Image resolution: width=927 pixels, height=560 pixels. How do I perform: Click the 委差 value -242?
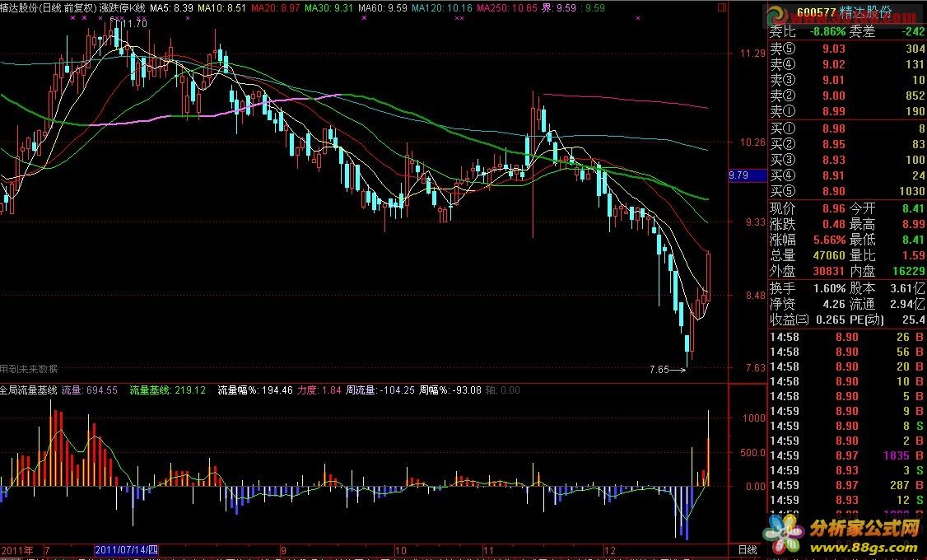click(912, 31)
